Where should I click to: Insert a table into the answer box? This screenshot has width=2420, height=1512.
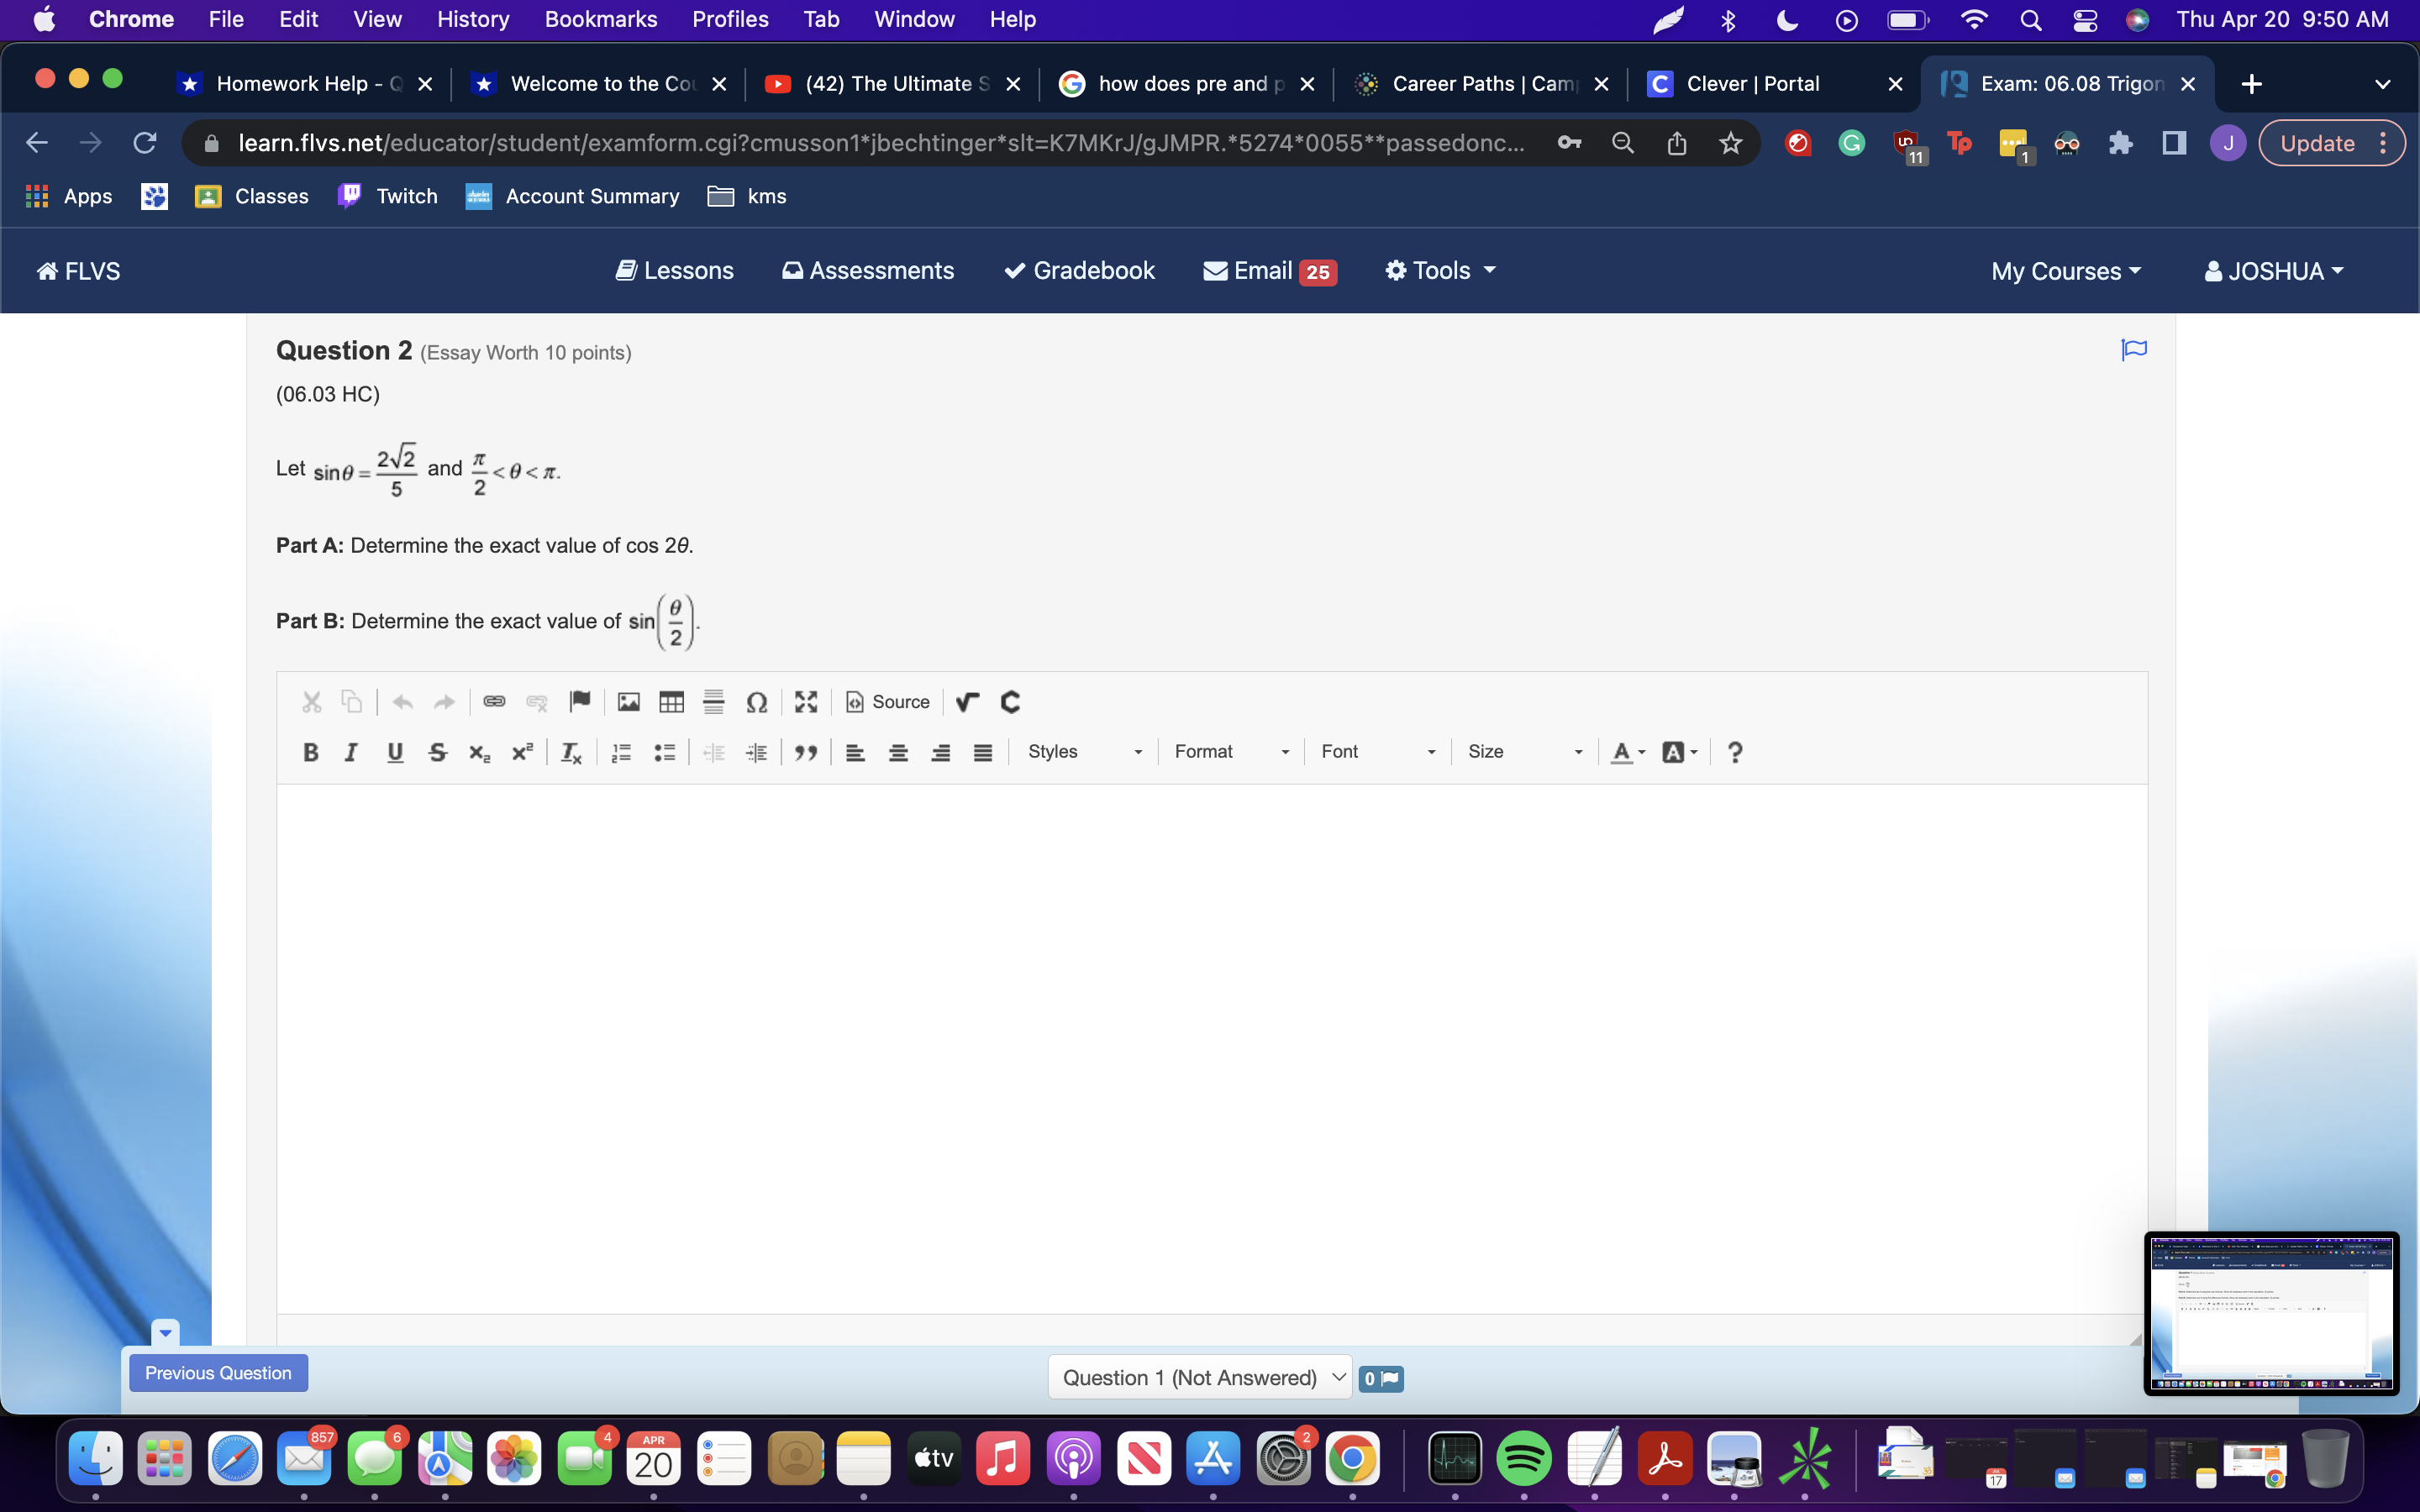(670, 702)
